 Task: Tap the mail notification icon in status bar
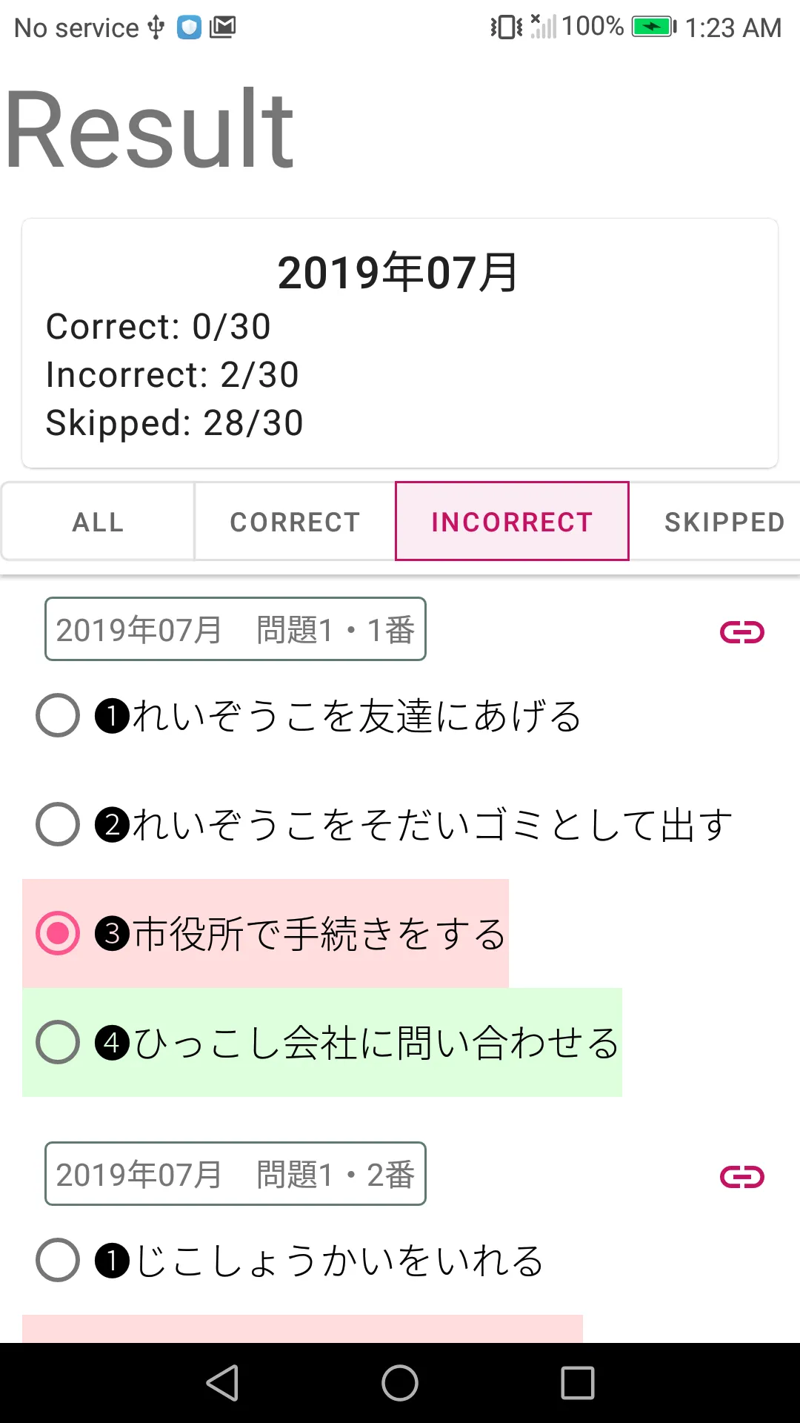click(222, 27)
